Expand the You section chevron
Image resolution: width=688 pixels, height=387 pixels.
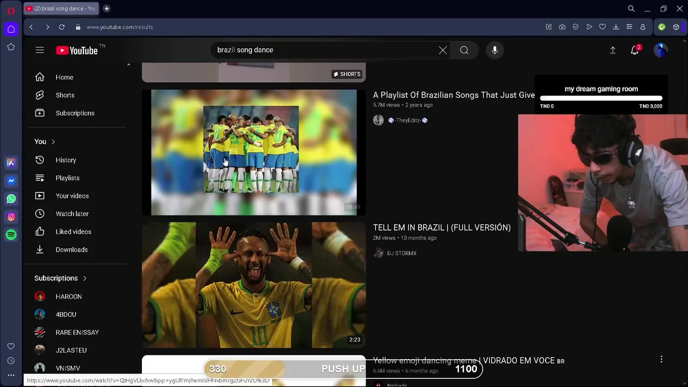[53, 142]
